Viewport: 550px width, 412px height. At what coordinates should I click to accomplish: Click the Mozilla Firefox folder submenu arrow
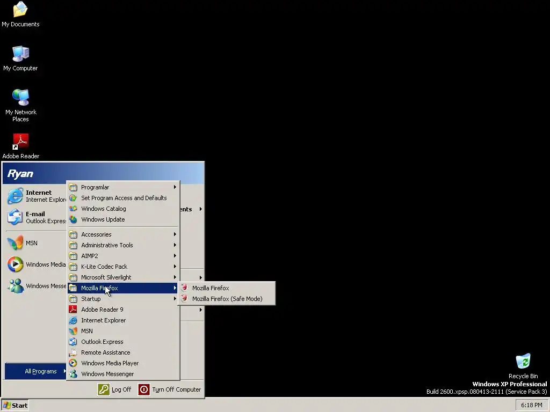(x=175, y=288)
